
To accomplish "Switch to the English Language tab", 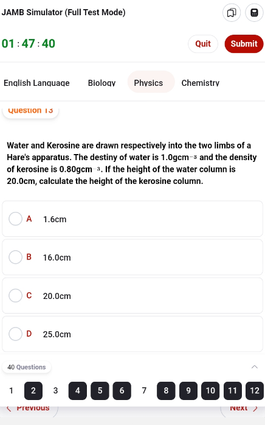I will click(x=36, y=83).
